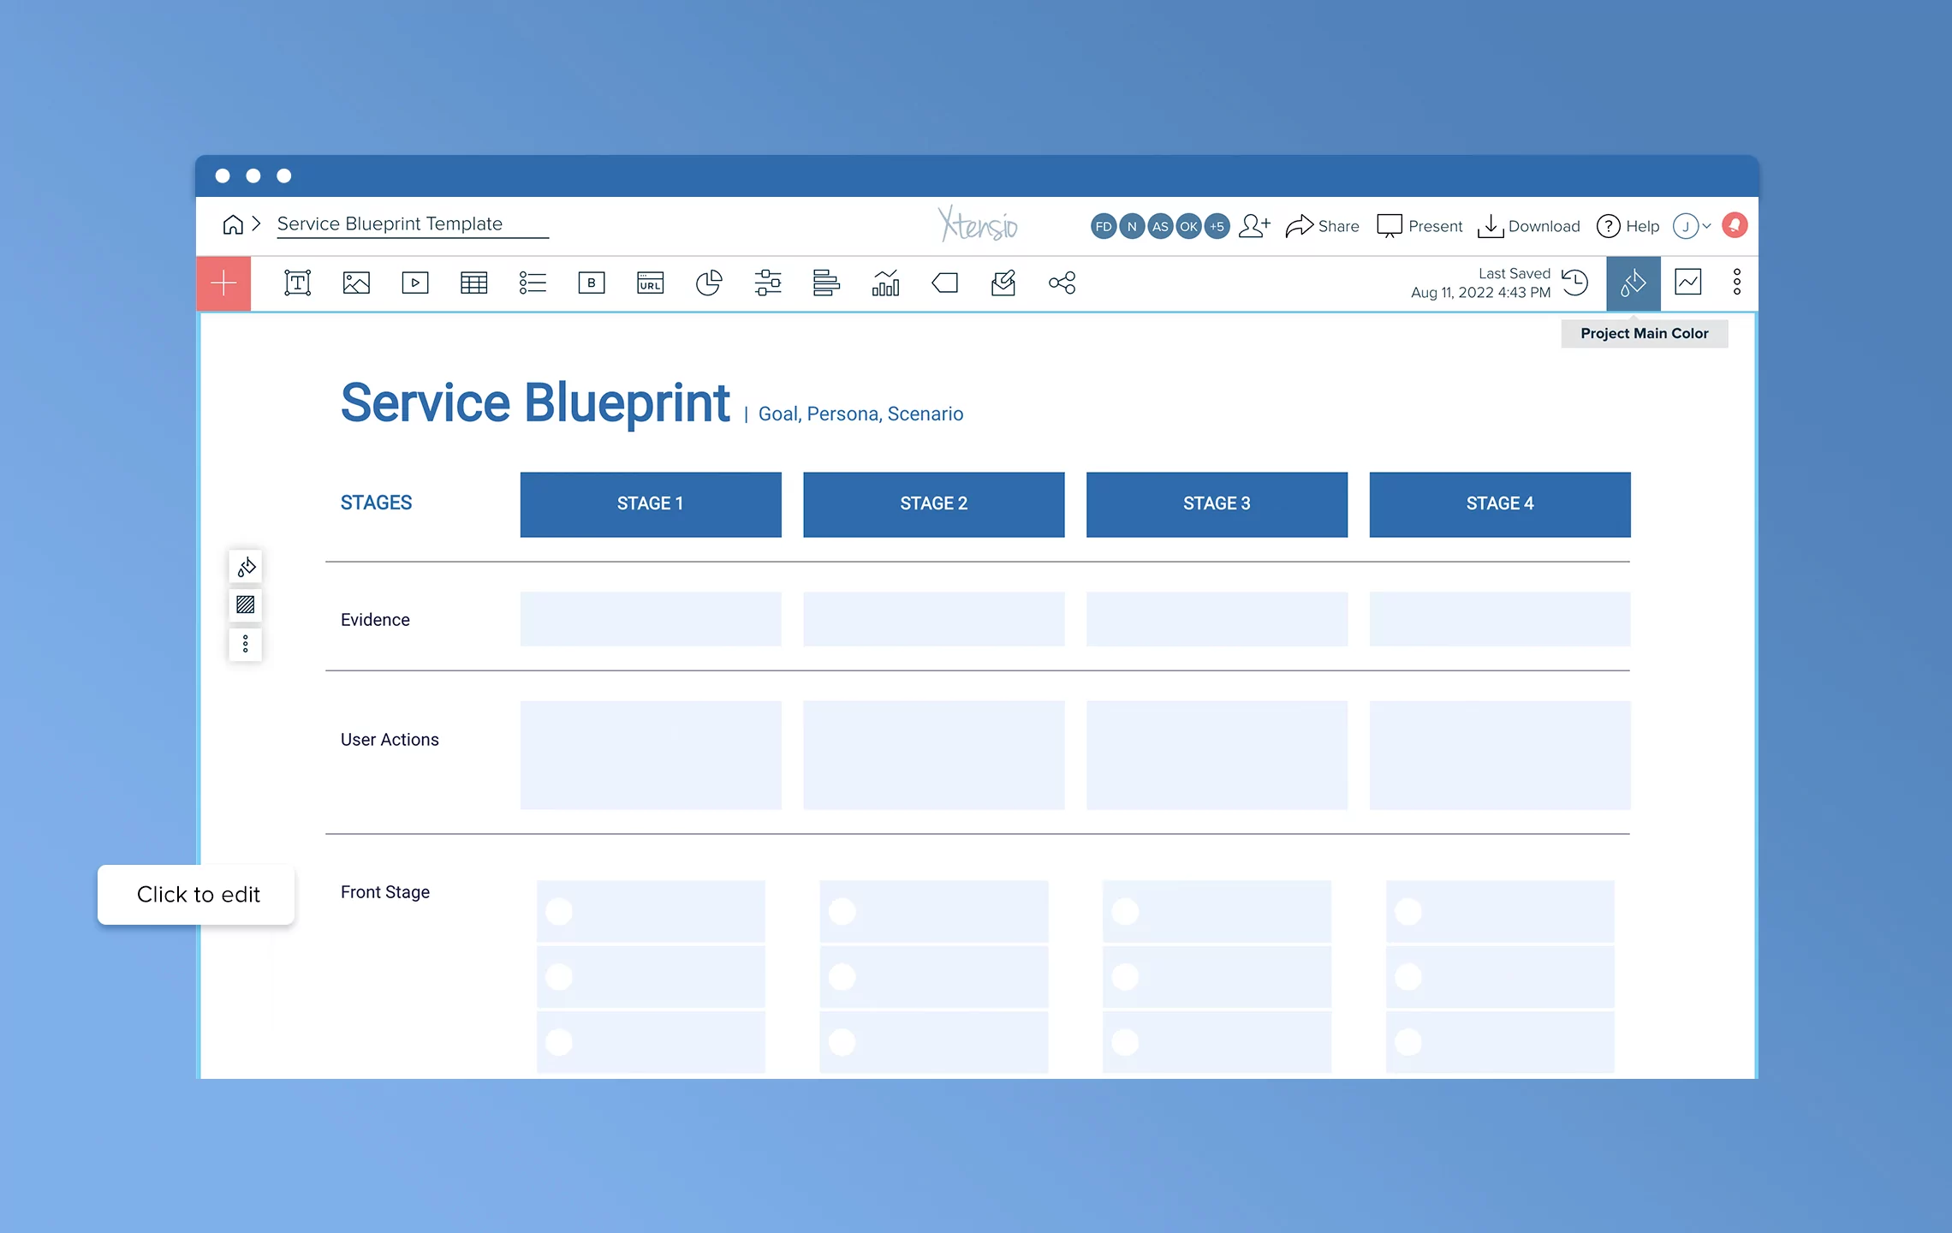Viewport: 1952px width, 1233px height.
Task: Open the user avatar J dropdown
Action: (1687, 225)
